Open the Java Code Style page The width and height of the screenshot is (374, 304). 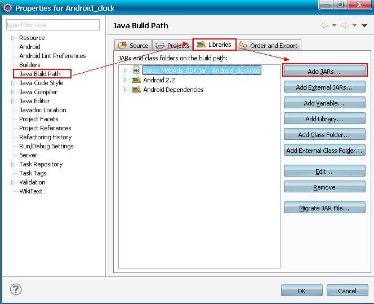[41, 83]
